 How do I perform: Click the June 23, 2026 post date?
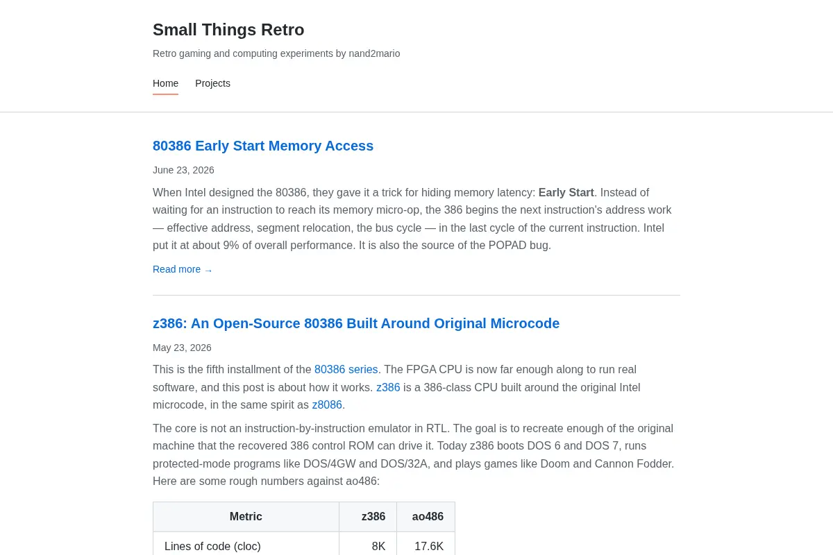(x=183, y=170)
